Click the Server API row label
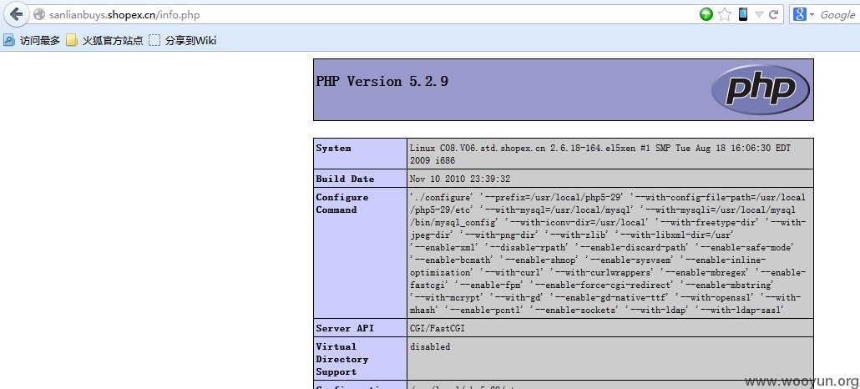Image resolution: width=860 pixels, height=389 pixels. [x=345, y=328]
